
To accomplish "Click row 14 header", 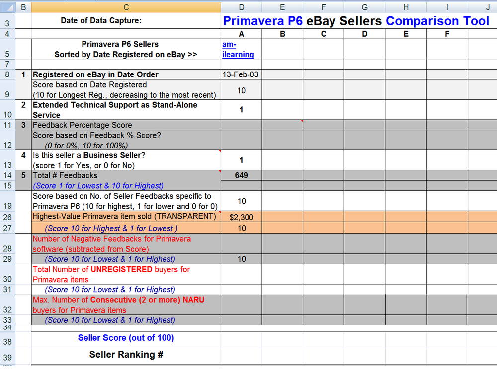I will tap(8, 175).
